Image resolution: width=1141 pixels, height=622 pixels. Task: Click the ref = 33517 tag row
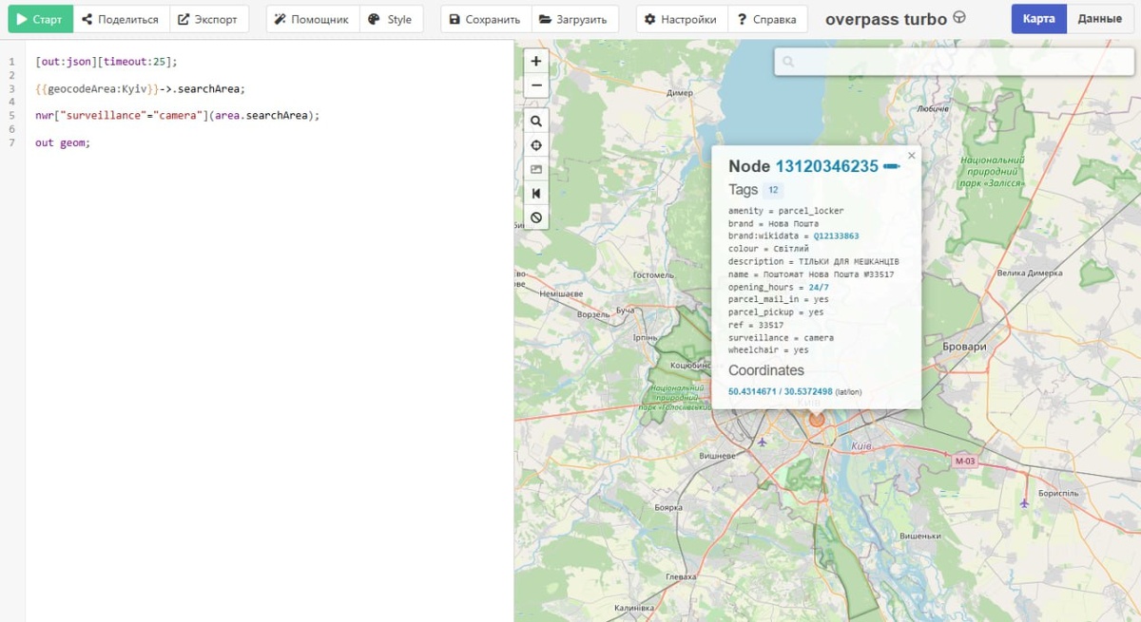pyautogui.click(x=757, y=325)
